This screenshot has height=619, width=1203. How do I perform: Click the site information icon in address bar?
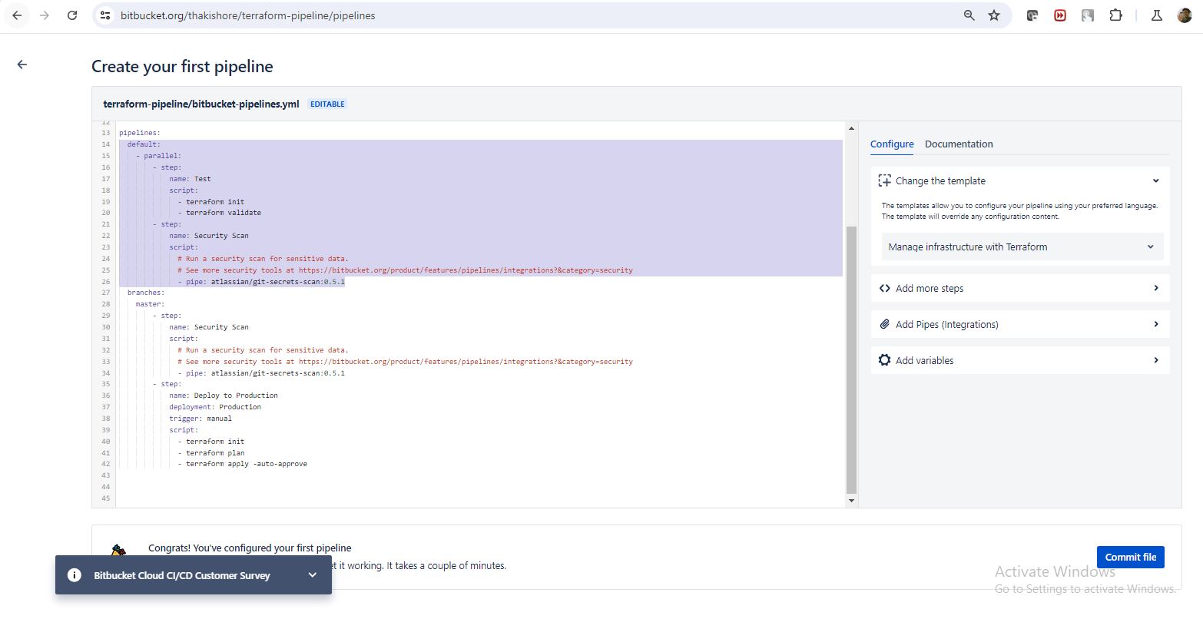tap(106, 15)
